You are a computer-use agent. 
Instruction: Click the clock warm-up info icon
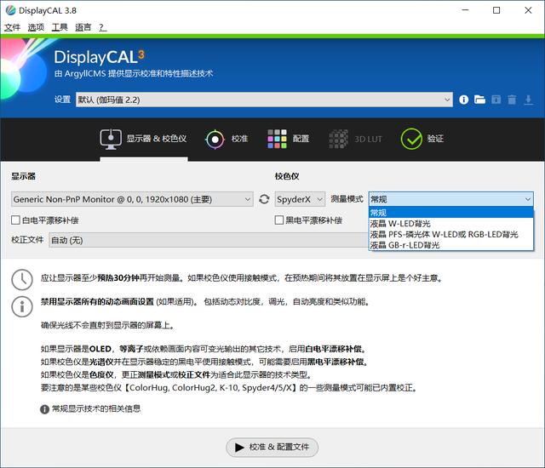click(22, 279)
